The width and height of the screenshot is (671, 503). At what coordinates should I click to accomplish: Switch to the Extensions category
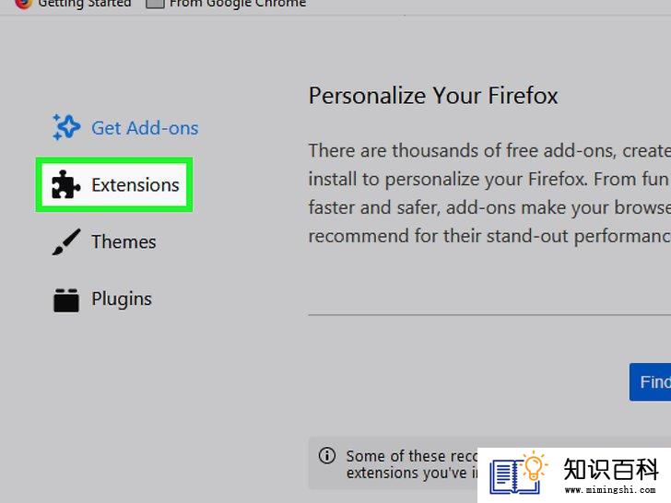[114, 185]
